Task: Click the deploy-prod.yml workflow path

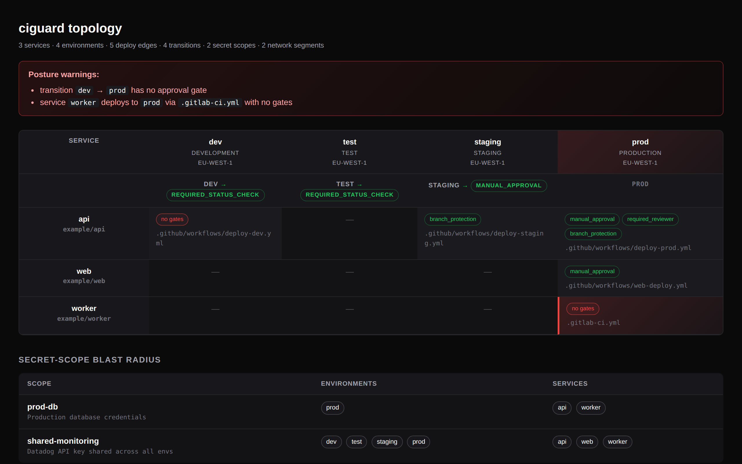Action: click(628, 248)
